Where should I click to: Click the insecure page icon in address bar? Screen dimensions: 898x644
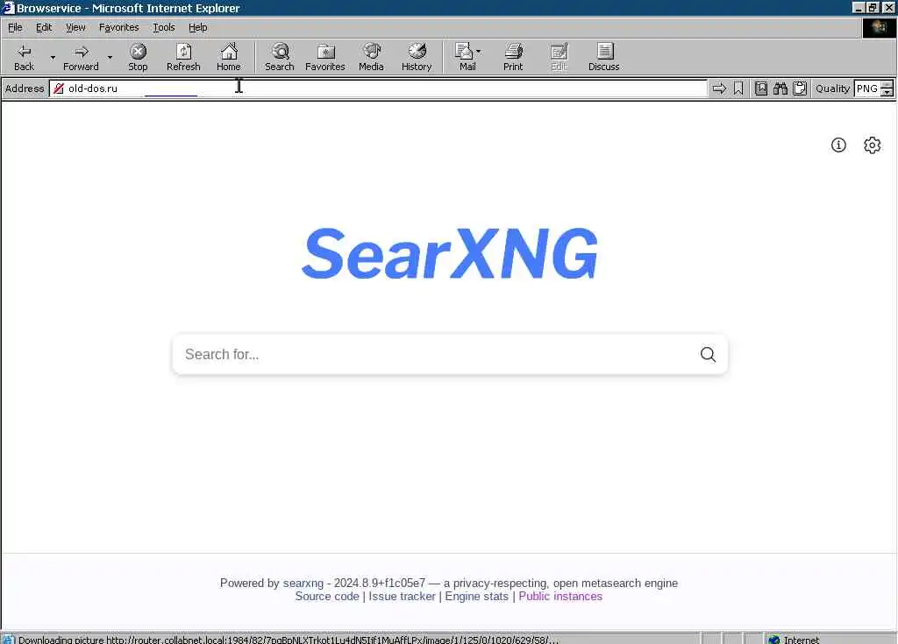(59, 88)
